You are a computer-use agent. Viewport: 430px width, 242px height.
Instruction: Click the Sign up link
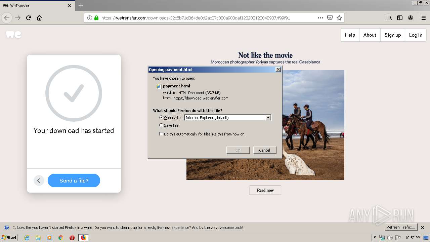pos(393,35)
